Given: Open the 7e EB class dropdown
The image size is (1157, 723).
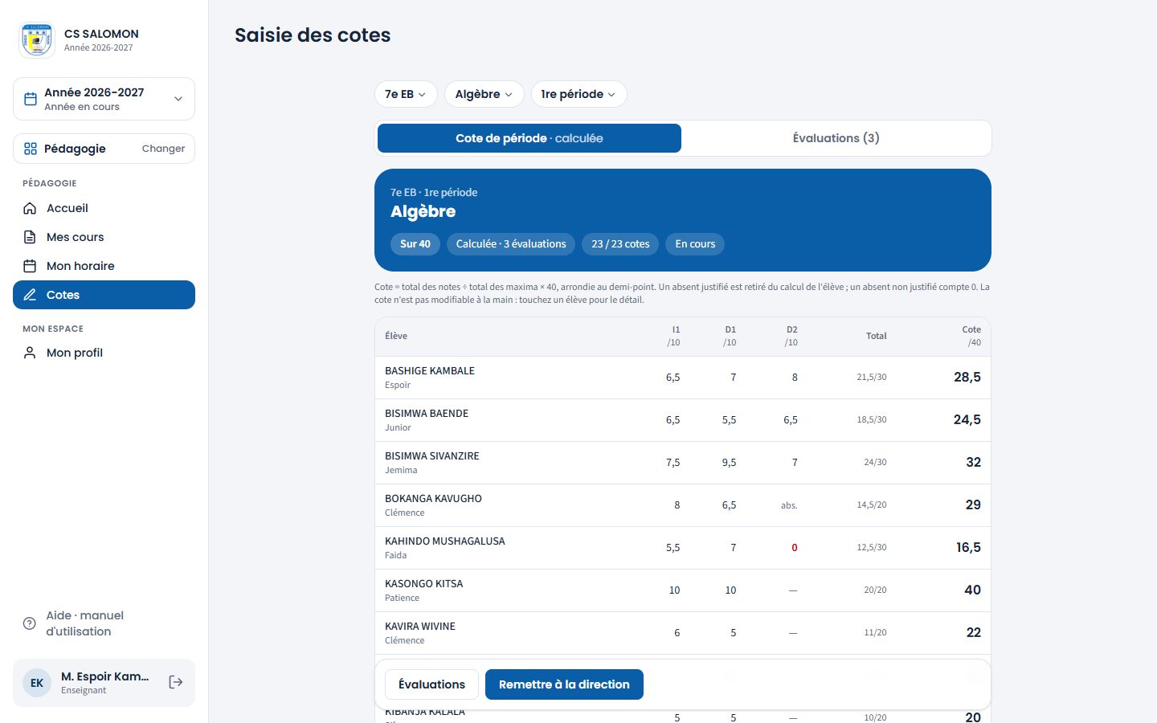Looking at the screenshot, I should tap(406, 94).
